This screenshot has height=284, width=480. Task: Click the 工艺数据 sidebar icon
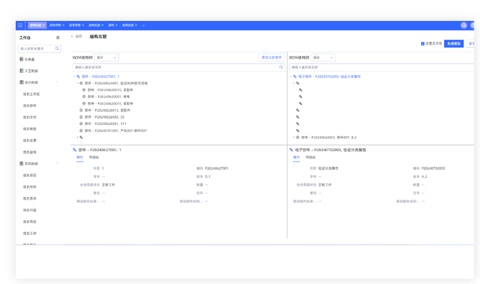tap(22, 71)
